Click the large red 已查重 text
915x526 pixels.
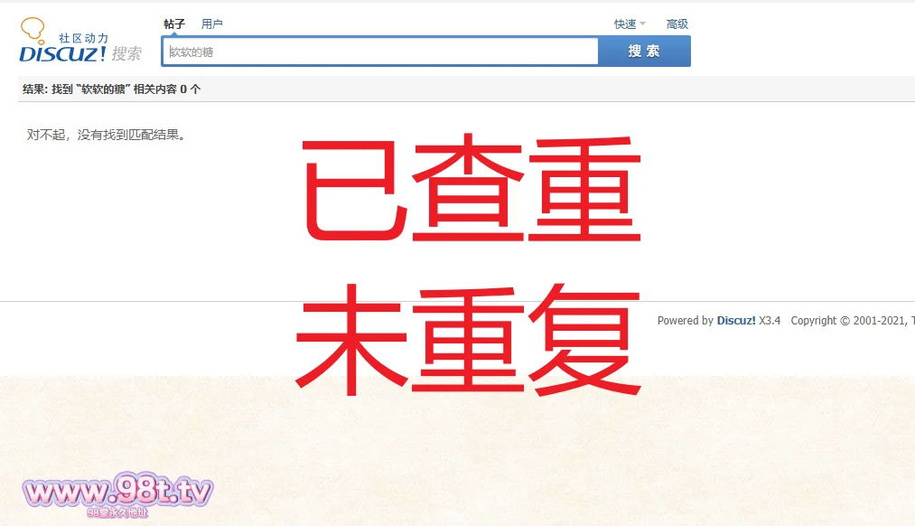pos(470,190)
